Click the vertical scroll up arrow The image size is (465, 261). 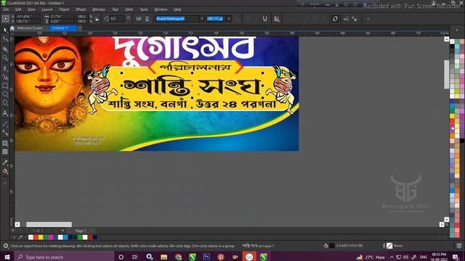coord(447,39)
